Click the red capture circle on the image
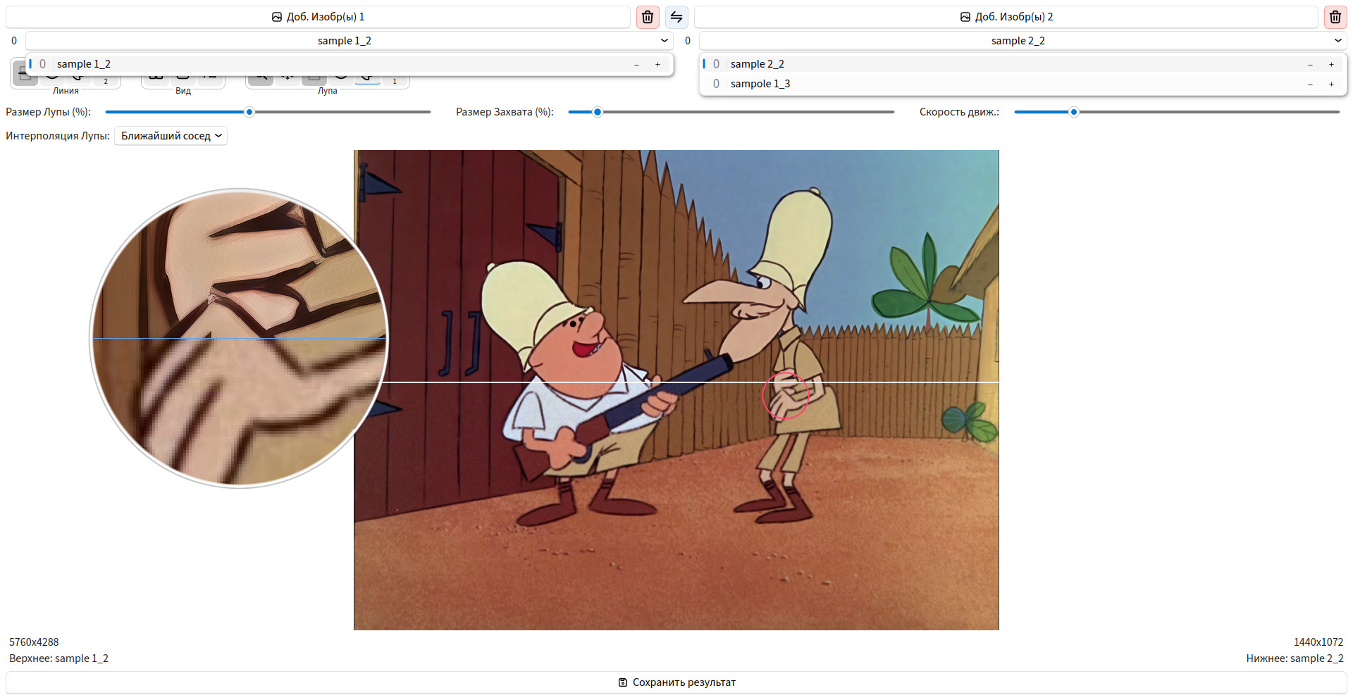 [785, 396]
